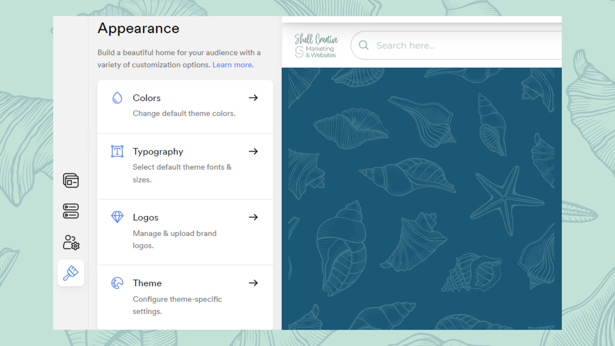This screenshot has height=346, width=615.
Task: Expand Typography with its arrow
Action: coord(253,151)
